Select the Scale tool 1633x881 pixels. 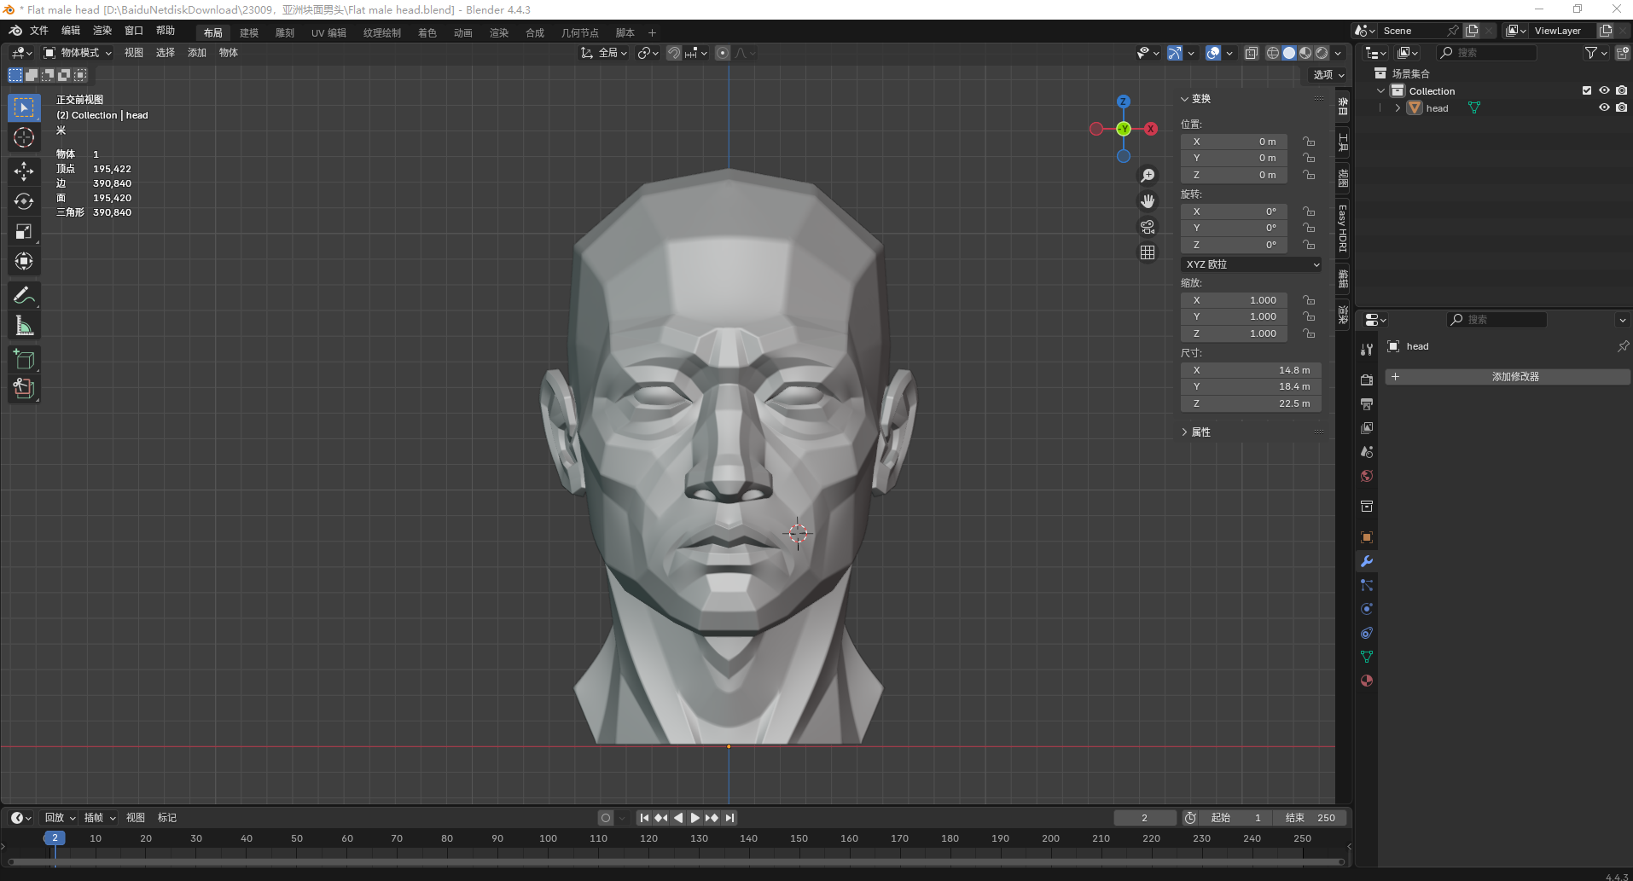coord(24,231)
